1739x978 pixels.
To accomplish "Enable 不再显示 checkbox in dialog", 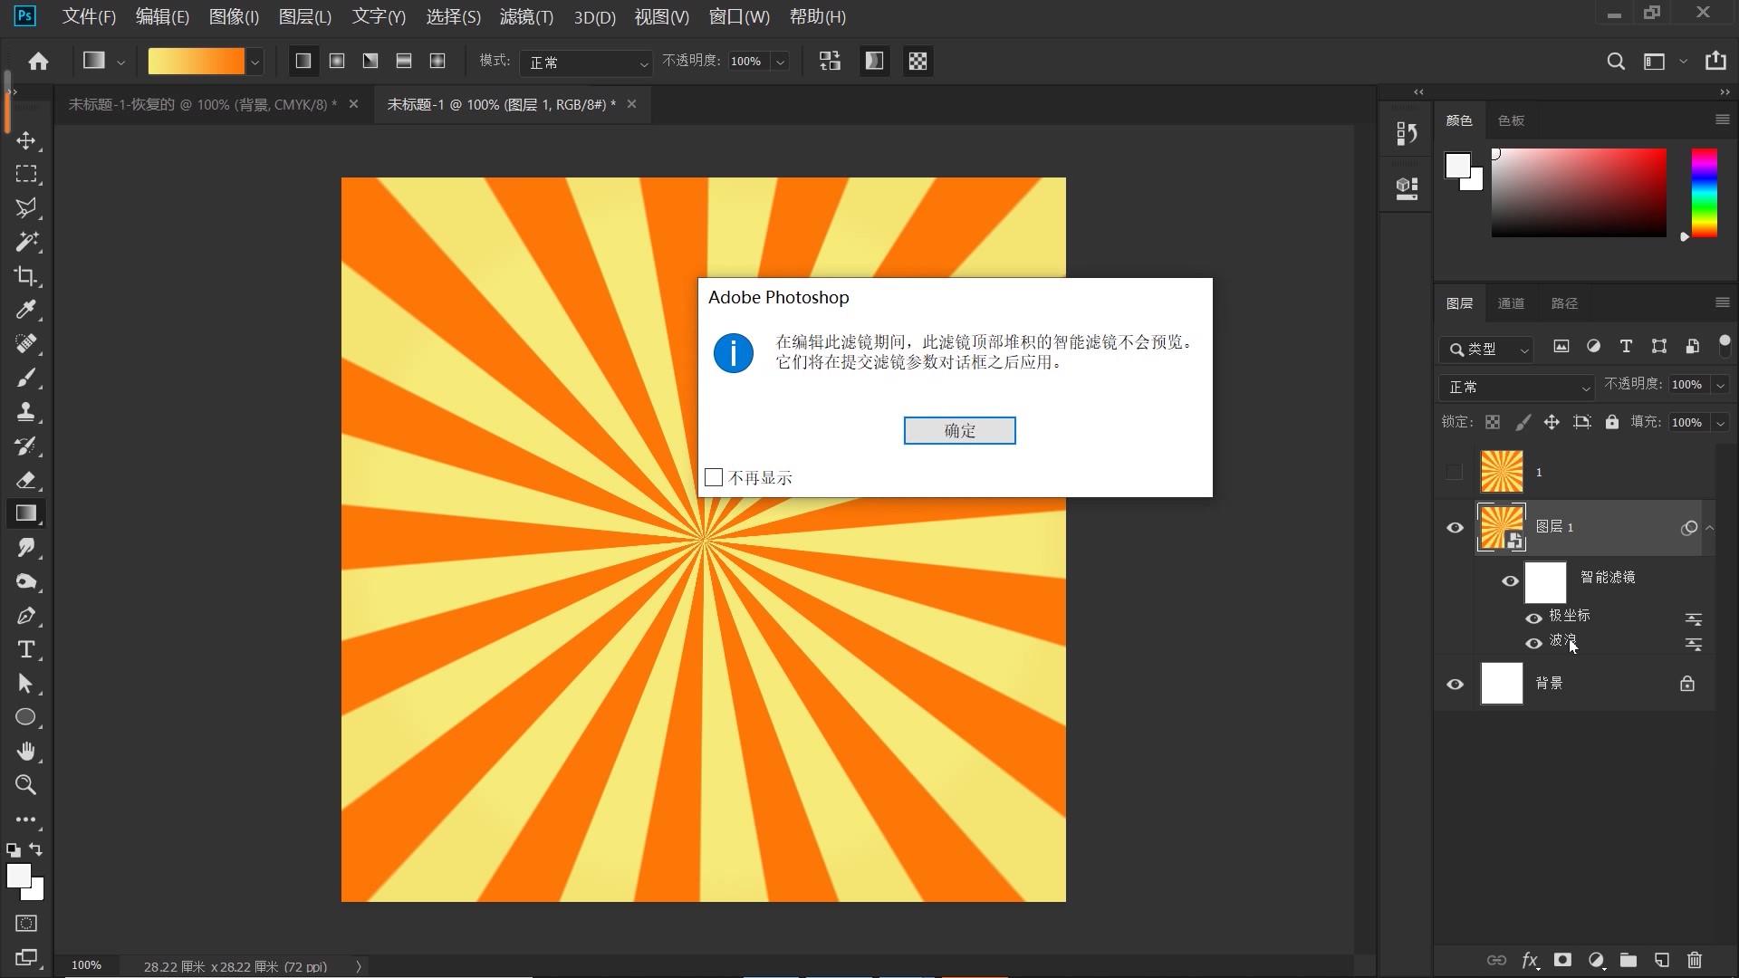I will [715, 476].
